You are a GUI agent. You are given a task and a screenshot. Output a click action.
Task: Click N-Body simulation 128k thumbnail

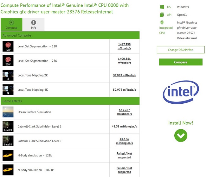click(8, 156)
